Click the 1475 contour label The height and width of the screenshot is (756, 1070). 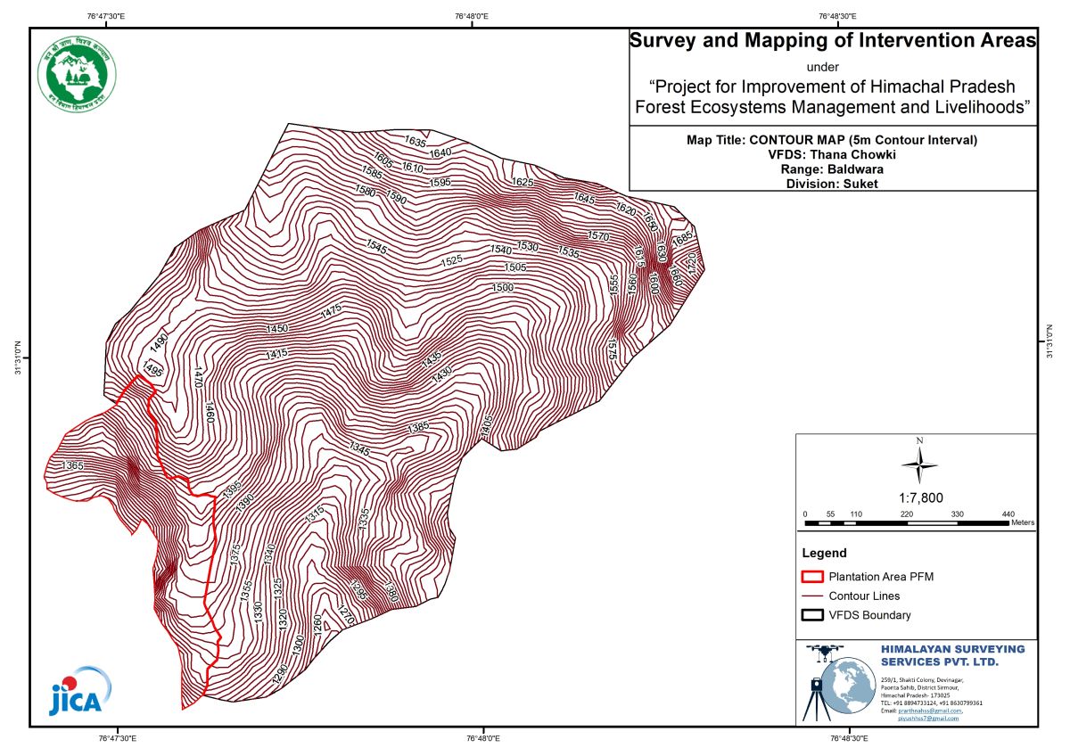[x=330, y=310]
